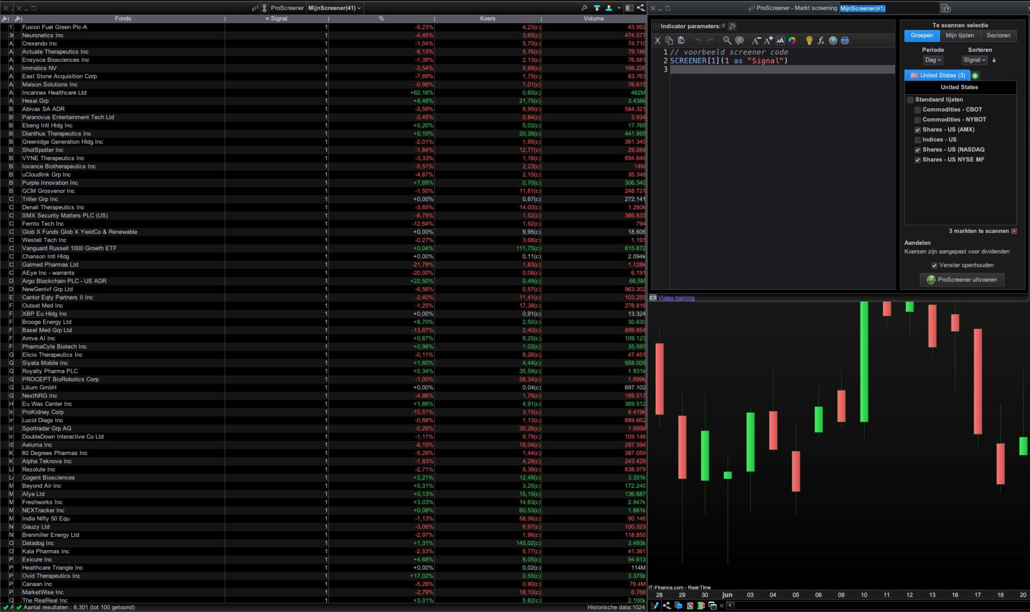Open the Periode Dag dropdown
The width and height of the screenshot is (1030, 612).
click(x=933, y=60)
